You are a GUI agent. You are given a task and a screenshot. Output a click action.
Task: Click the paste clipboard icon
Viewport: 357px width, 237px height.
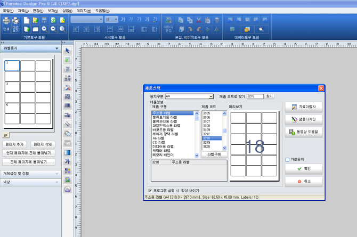(x=207, y=20)
